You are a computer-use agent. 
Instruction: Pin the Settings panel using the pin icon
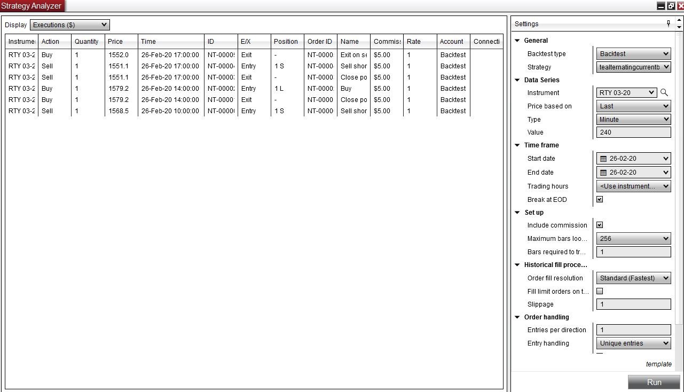(668, 23)
